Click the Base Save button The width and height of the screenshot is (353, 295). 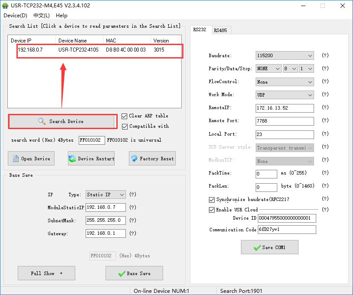[134, 273]
